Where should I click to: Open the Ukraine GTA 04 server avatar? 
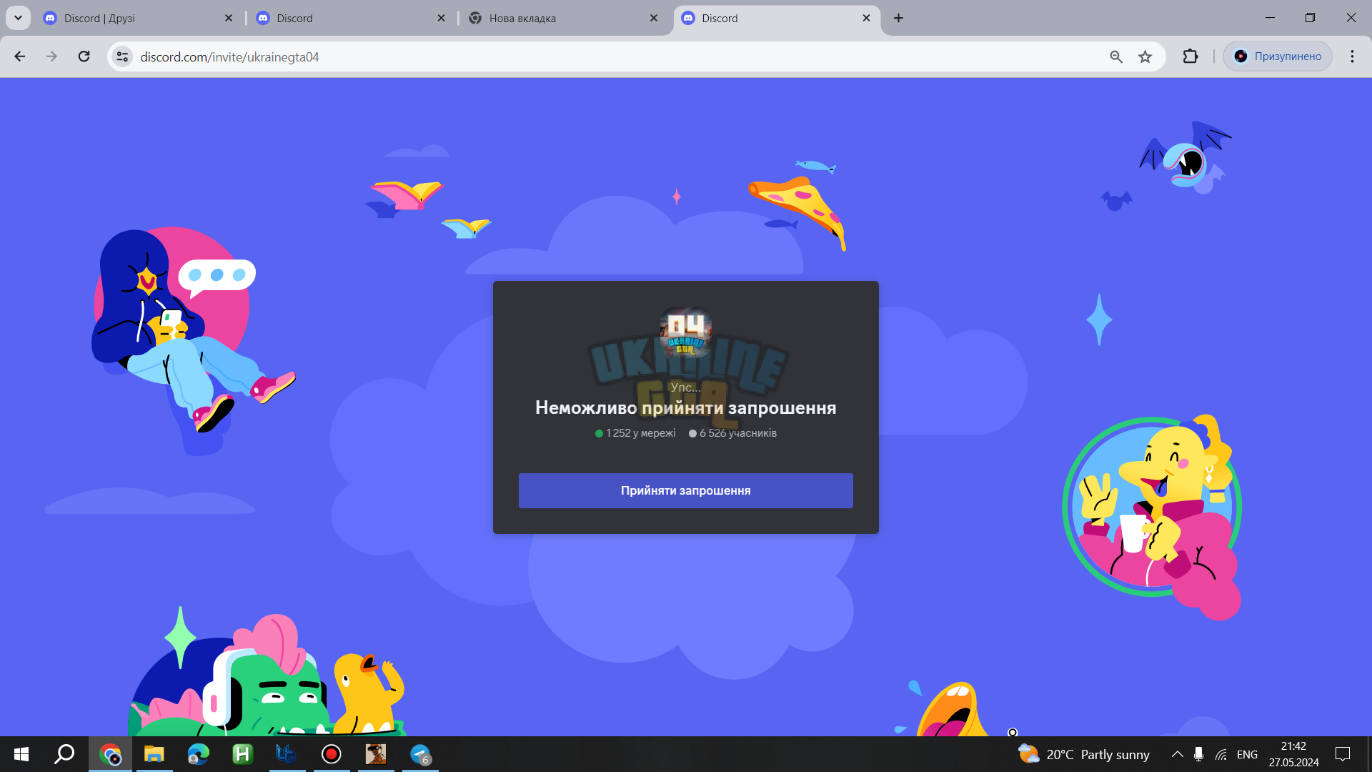[x=686, y=333]
